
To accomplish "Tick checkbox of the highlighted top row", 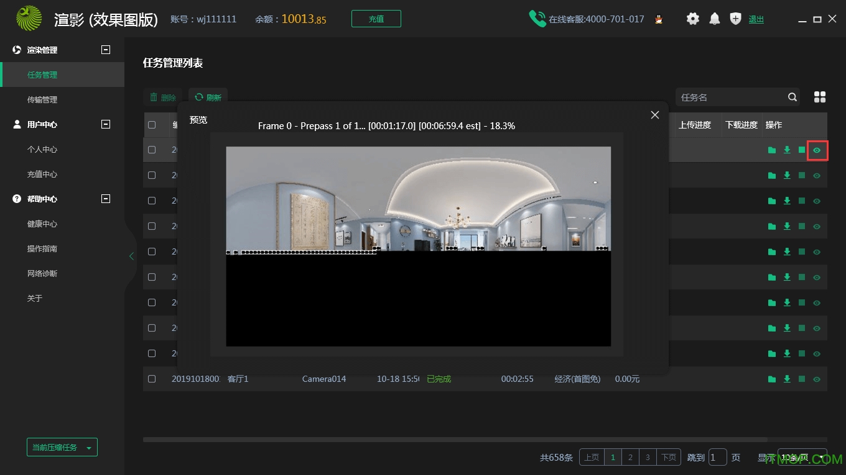I will coord(152,150).
